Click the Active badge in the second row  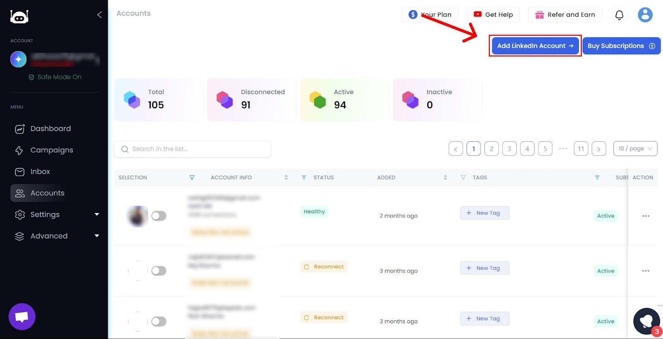(x=605, y=271)
